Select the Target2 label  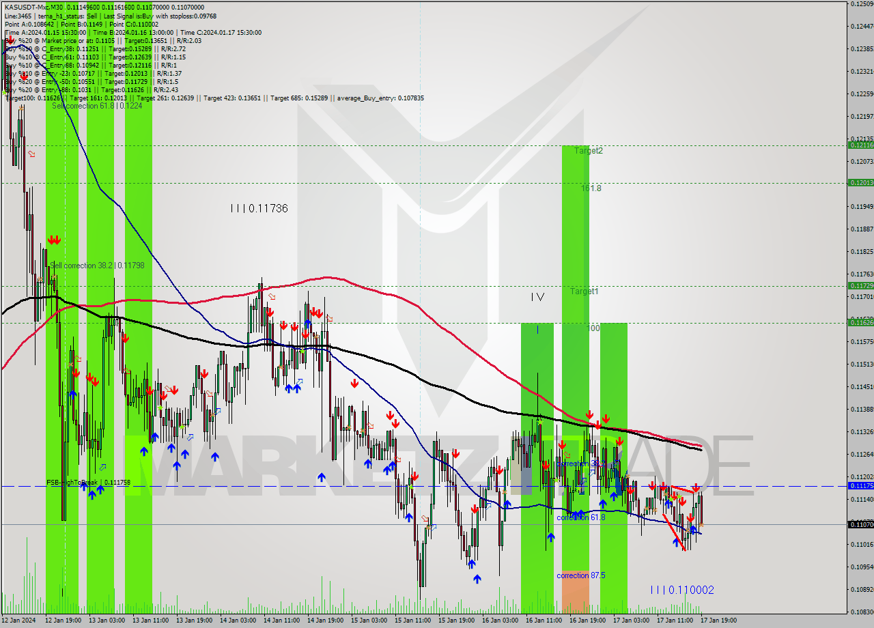(x=588, y=150)
